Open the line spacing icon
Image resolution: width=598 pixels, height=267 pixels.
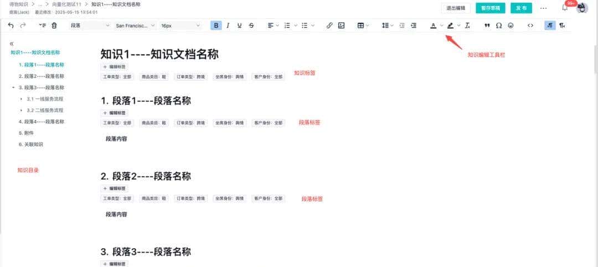tap(385, 25)
